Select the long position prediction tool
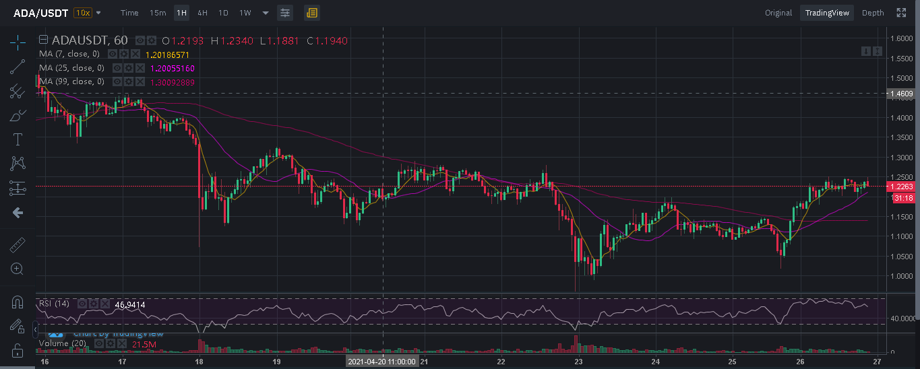This screenshot has height=369, width=920. pyautogui.click(x=18, y=188)
